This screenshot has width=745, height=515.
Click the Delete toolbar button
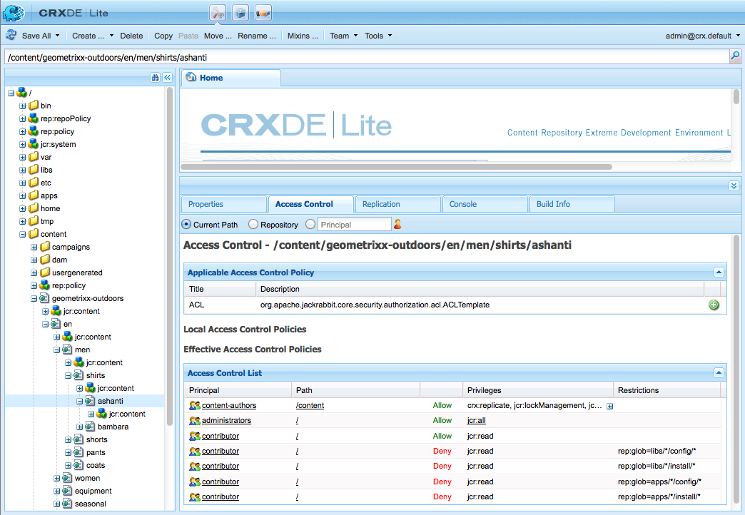pyautogui.click(x=131, y=36)
